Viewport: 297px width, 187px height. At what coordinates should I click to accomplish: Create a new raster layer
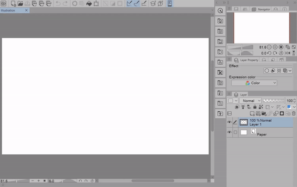[252, 113]
